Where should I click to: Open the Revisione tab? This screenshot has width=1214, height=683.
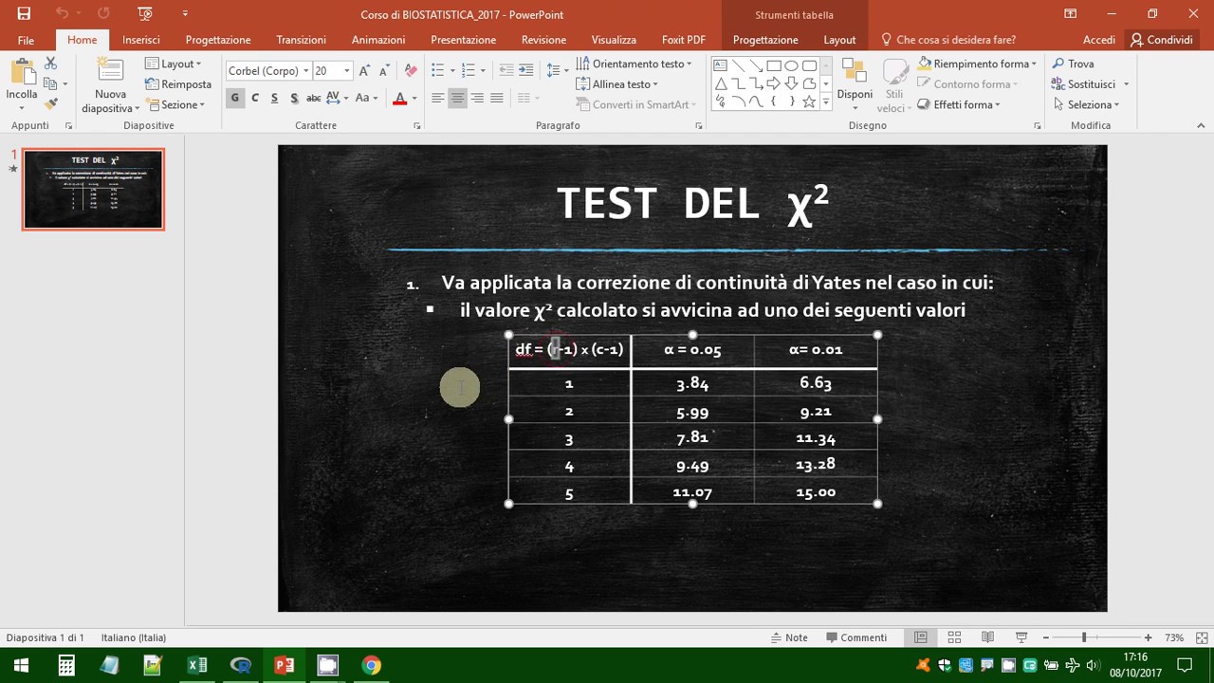543,40
